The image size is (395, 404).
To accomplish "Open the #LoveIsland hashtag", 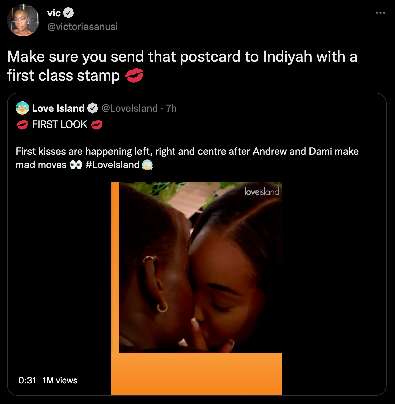I will [112, 165].
